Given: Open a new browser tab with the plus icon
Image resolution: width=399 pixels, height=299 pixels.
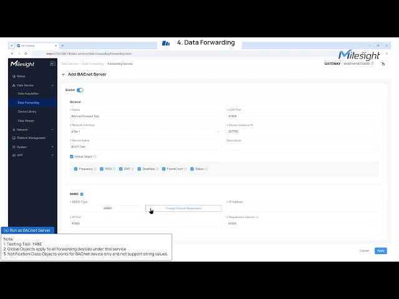Looking at the screenshot, I should coord(62,45).
